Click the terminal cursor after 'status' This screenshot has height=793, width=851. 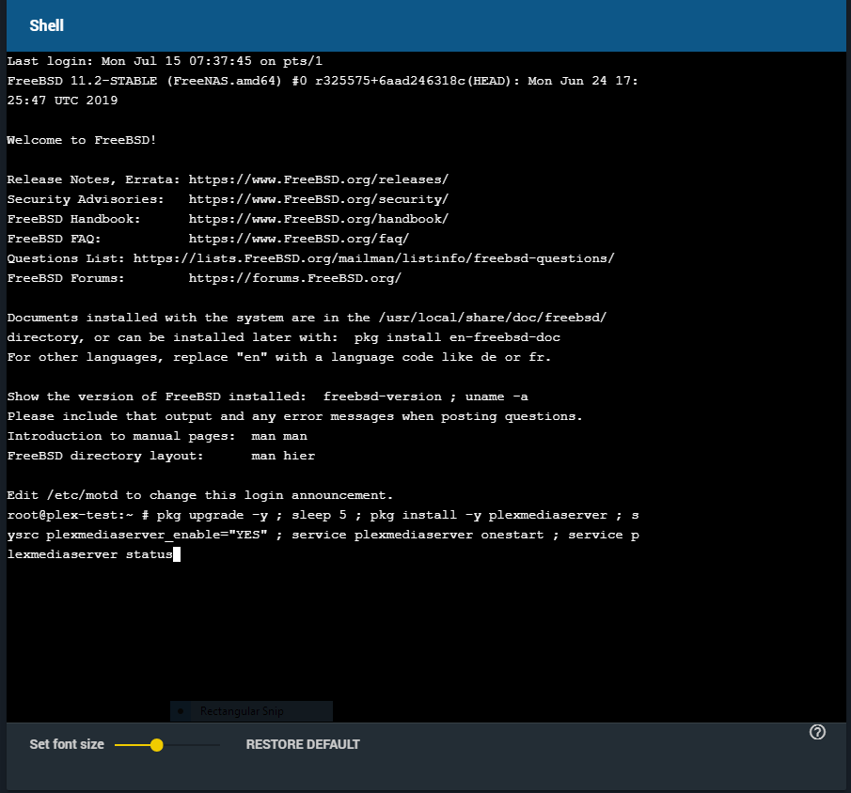pos(177,554)
